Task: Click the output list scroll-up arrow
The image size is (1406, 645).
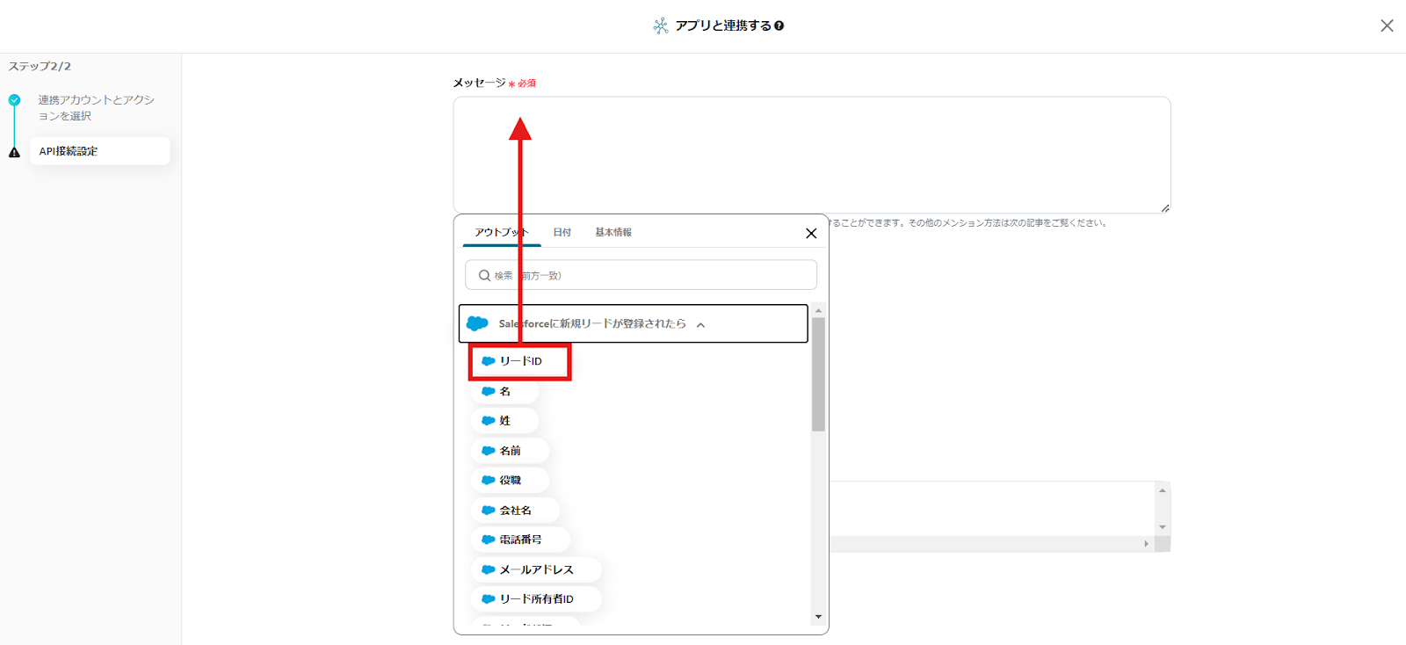Action: click(x=818, y=310)
